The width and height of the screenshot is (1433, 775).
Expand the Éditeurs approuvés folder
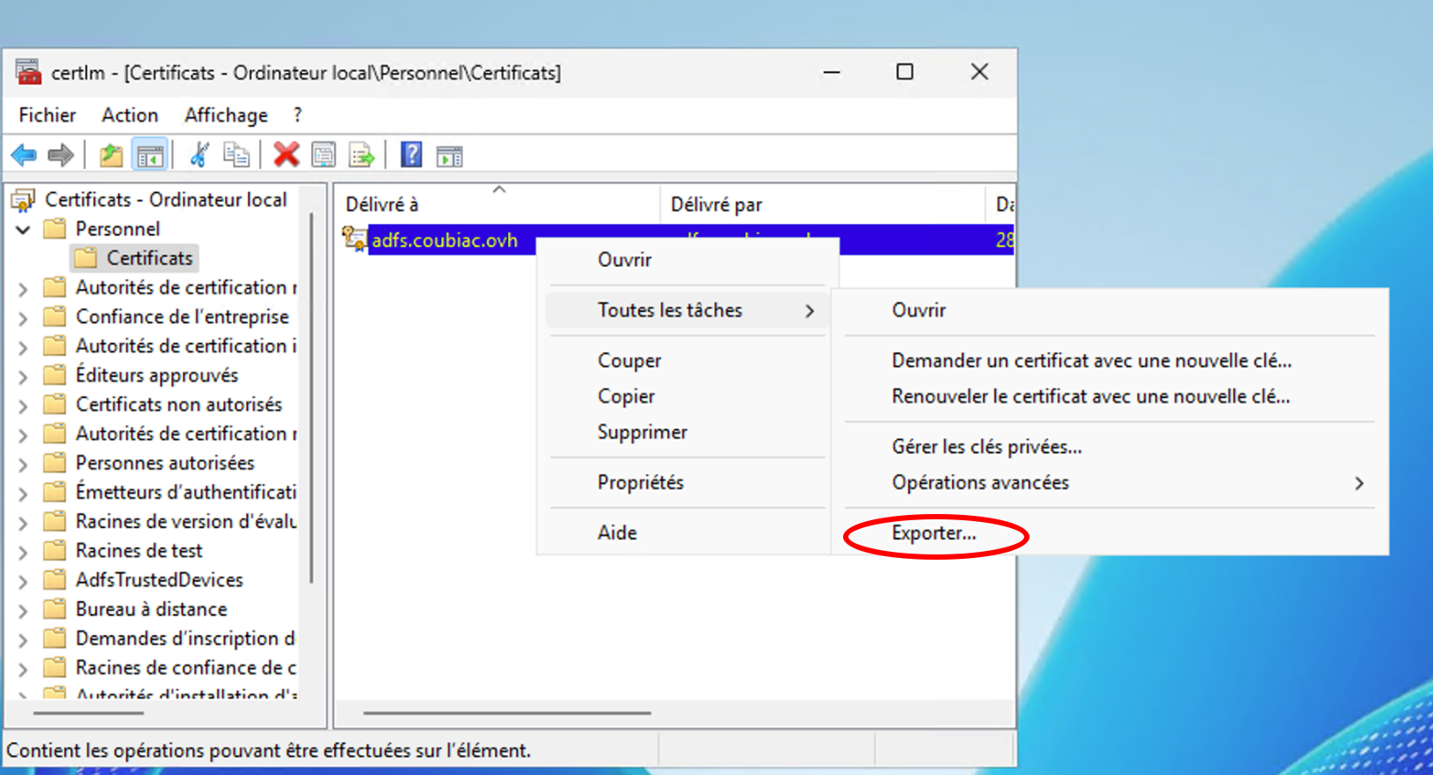coord(24,377)
